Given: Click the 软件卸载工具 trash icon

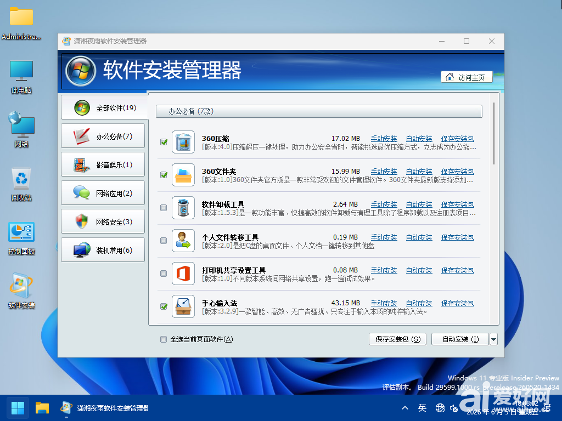Looking at the screenshot, I should click(183, 208).
